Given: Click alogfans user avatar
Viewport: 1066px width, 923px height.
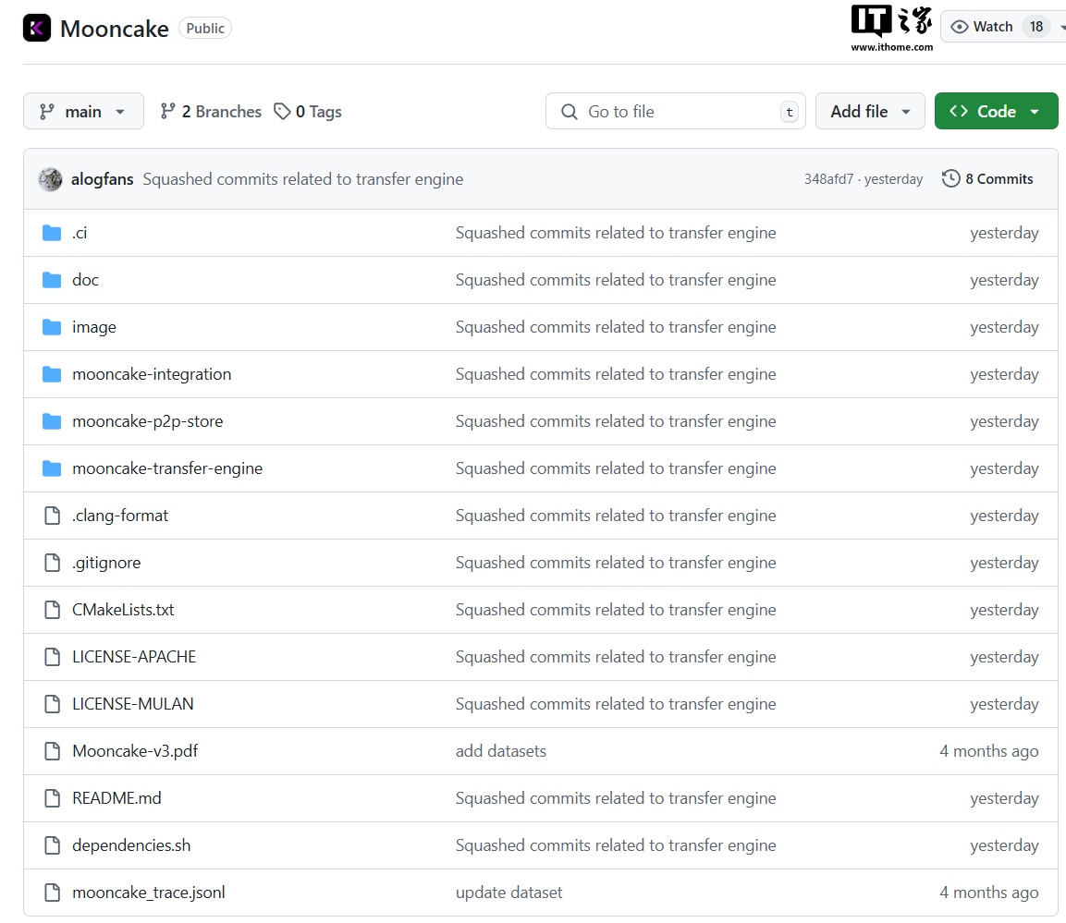Looking at the screenshot, I should point(50,179).
